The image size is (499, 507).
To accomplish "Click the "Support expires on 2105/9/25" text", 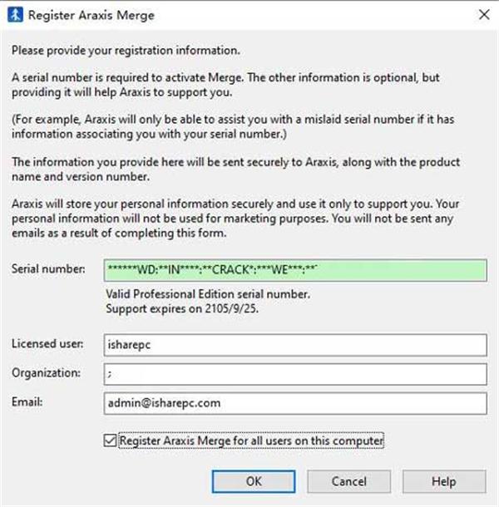I will point(182,308).
